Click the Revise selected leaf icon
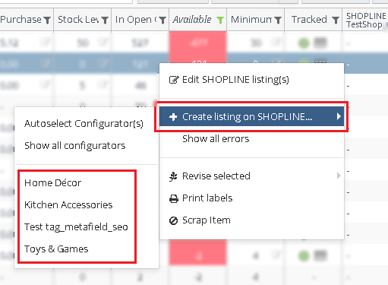Viewport: 388px width, 285px height. [173, 176]
